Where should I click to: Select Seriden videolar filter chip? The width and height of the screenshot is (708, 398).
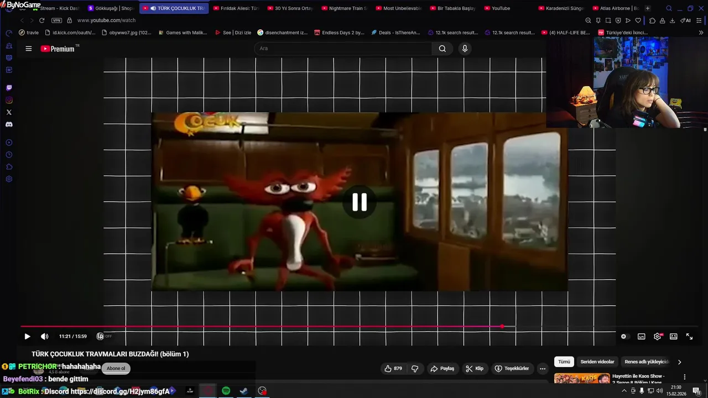point(597,362)
